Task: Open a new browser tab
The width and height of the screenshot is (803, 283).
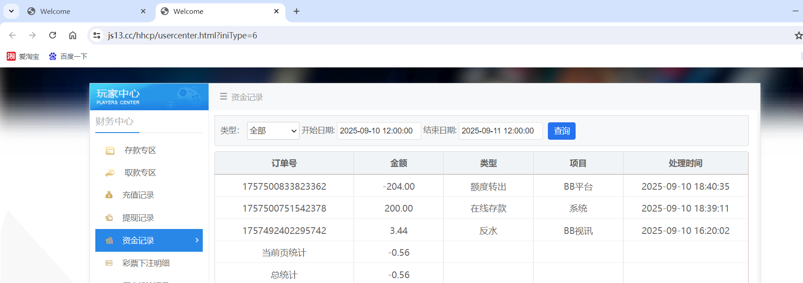Action: 296,12
